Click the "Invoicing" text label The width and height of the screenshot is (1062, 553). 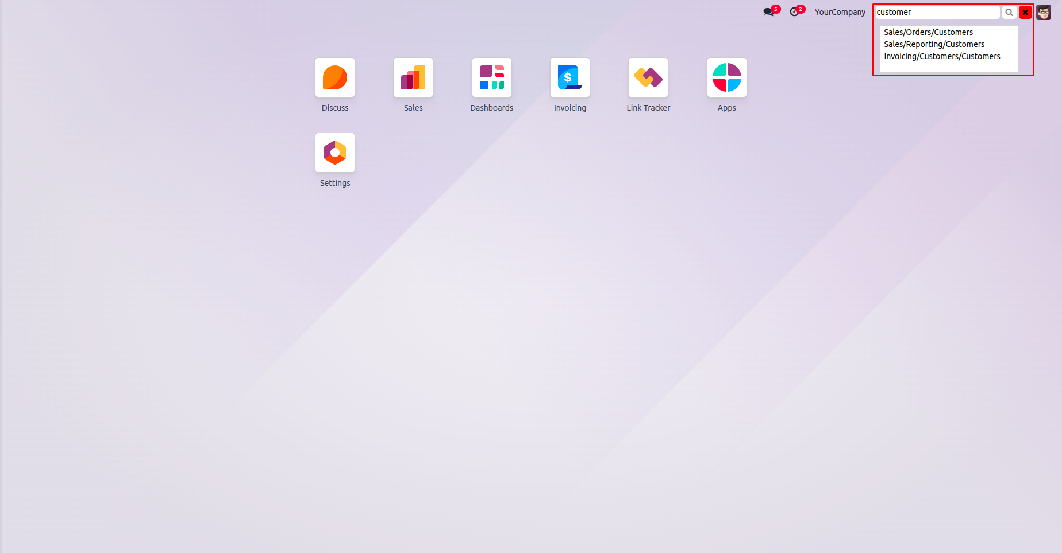click(x=570, y=108)
